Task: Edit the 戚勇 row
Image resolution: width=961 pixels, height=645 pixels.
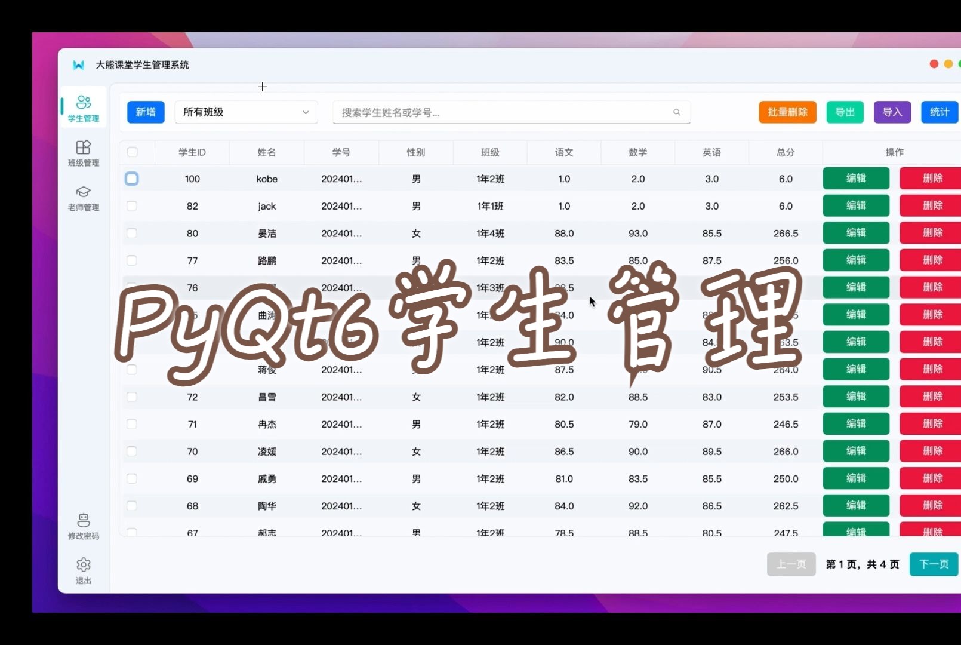Action: click(x=856, y=478)
